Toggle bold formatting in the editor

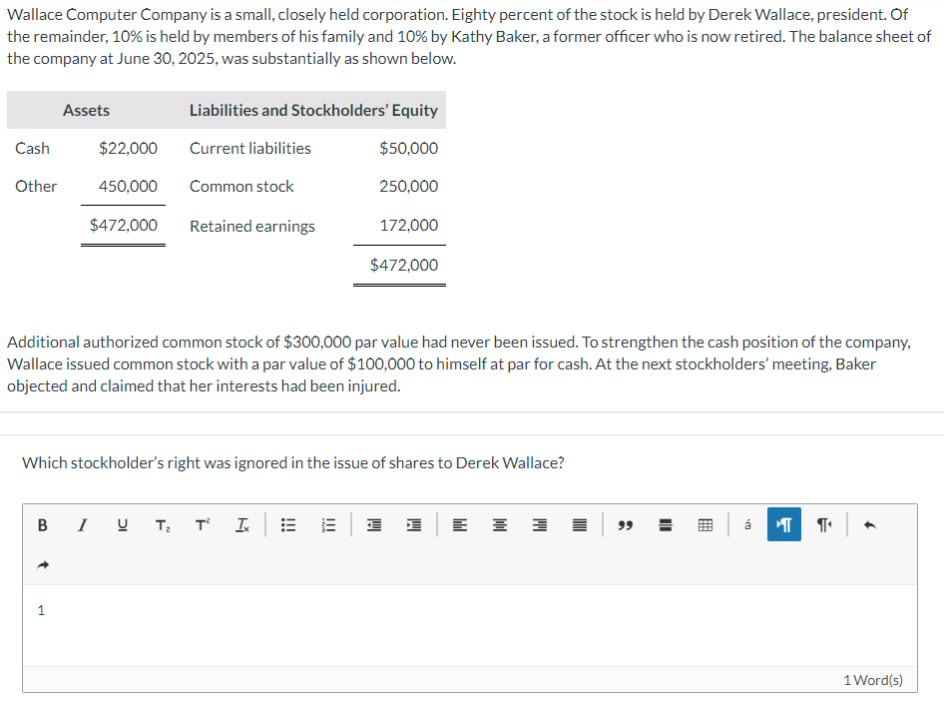pos(42,524)
